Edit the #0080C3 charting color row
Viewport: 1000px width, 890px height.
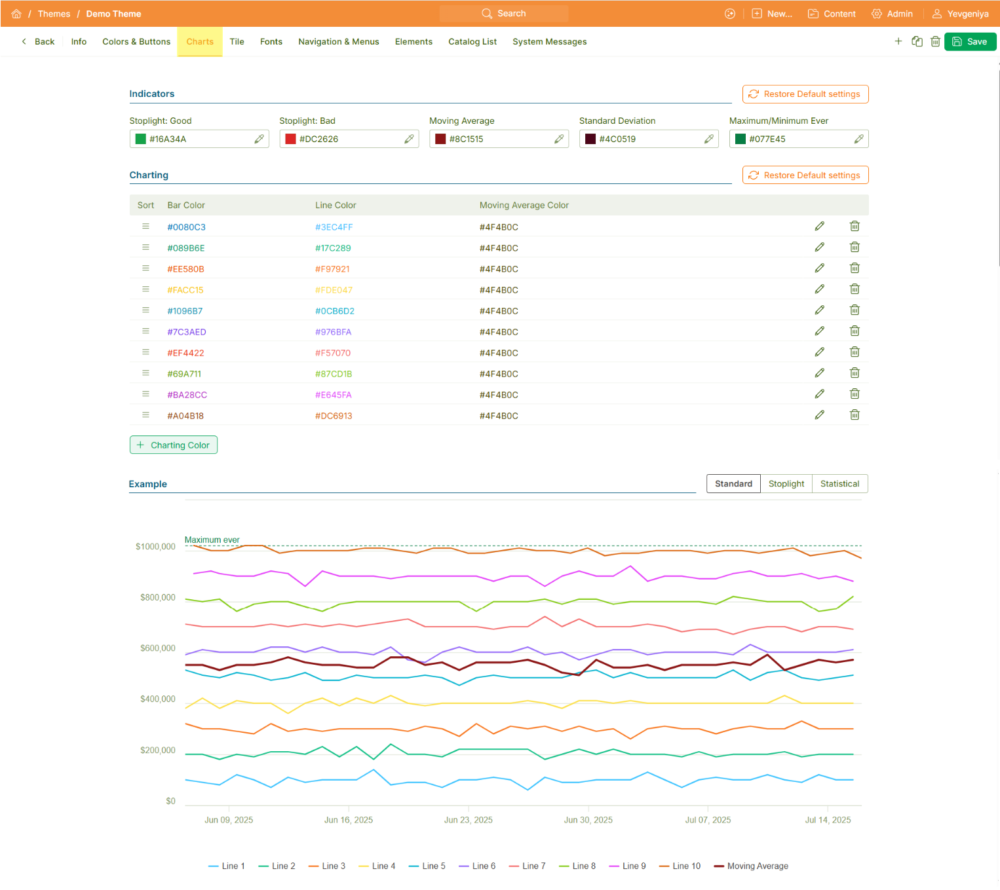click(819, 227)
